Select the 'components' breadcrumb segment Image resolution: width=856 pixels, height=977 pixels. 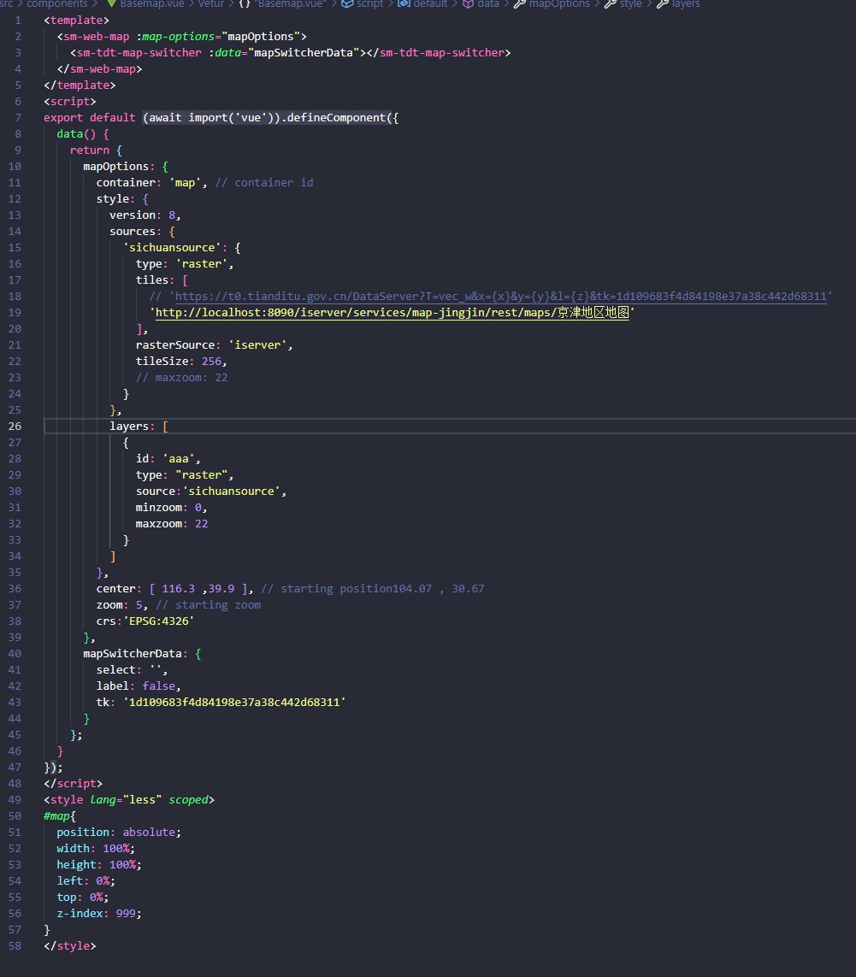[56, 3]
